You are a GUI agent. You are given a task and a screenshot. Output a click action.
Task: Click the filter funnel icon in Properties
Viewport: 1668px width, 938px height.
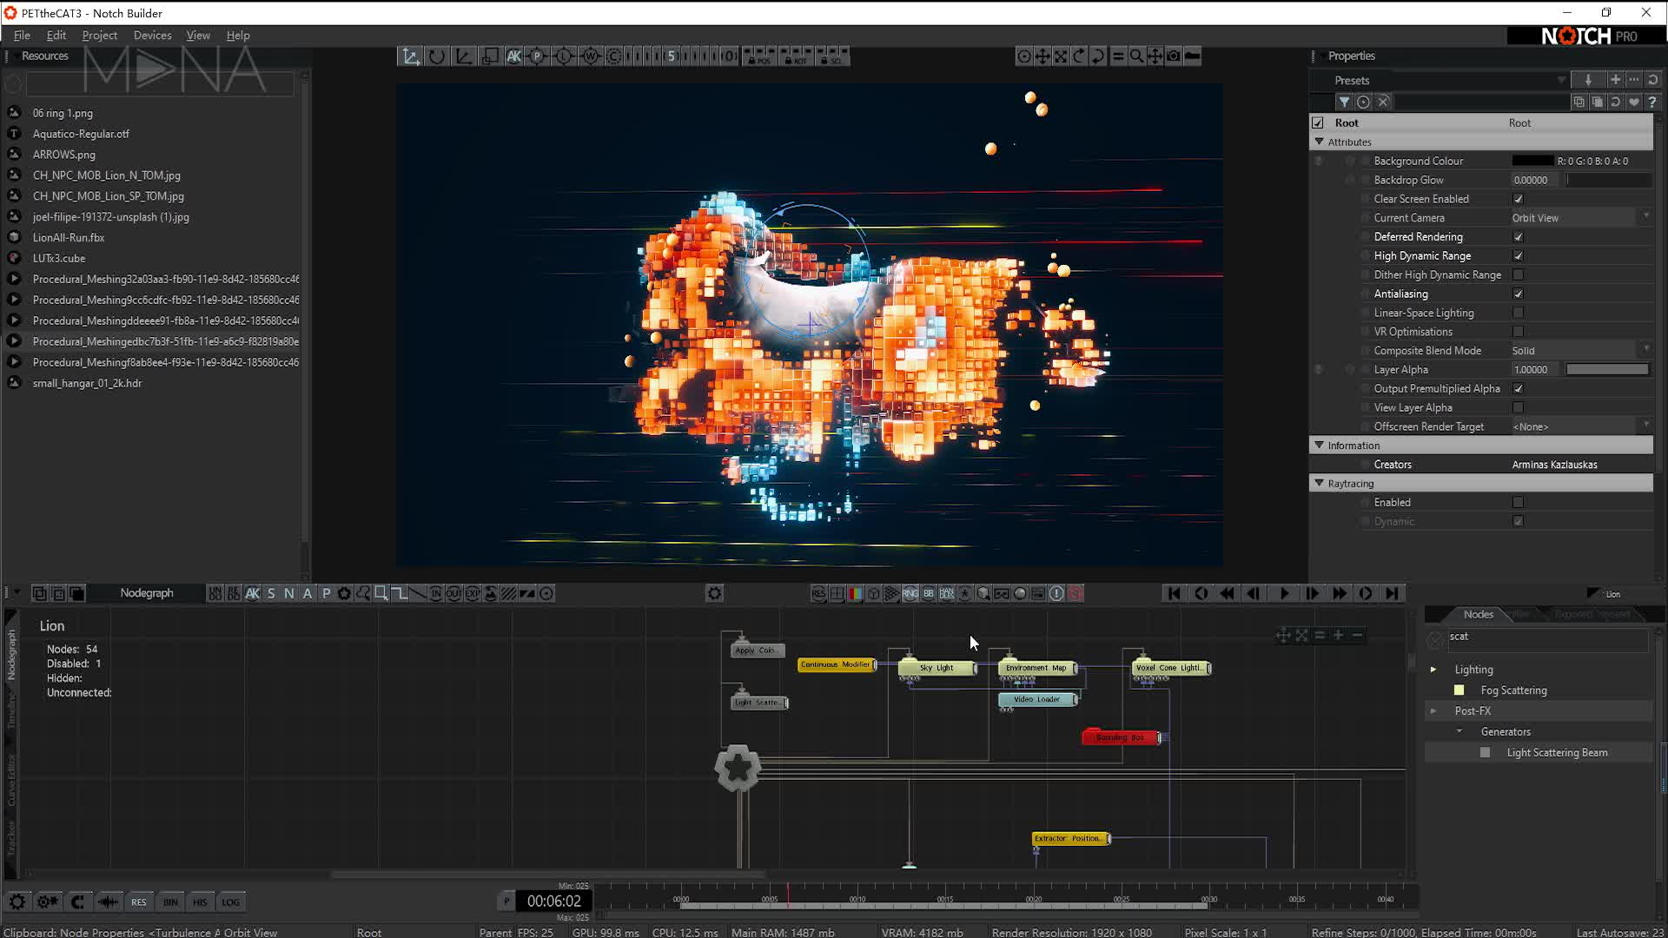1344,102
